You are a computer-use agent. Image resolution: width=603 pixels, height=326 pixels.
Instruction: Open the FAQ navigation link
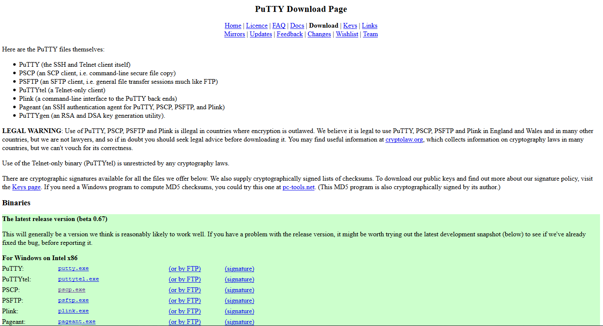click(x=279, y=26)
